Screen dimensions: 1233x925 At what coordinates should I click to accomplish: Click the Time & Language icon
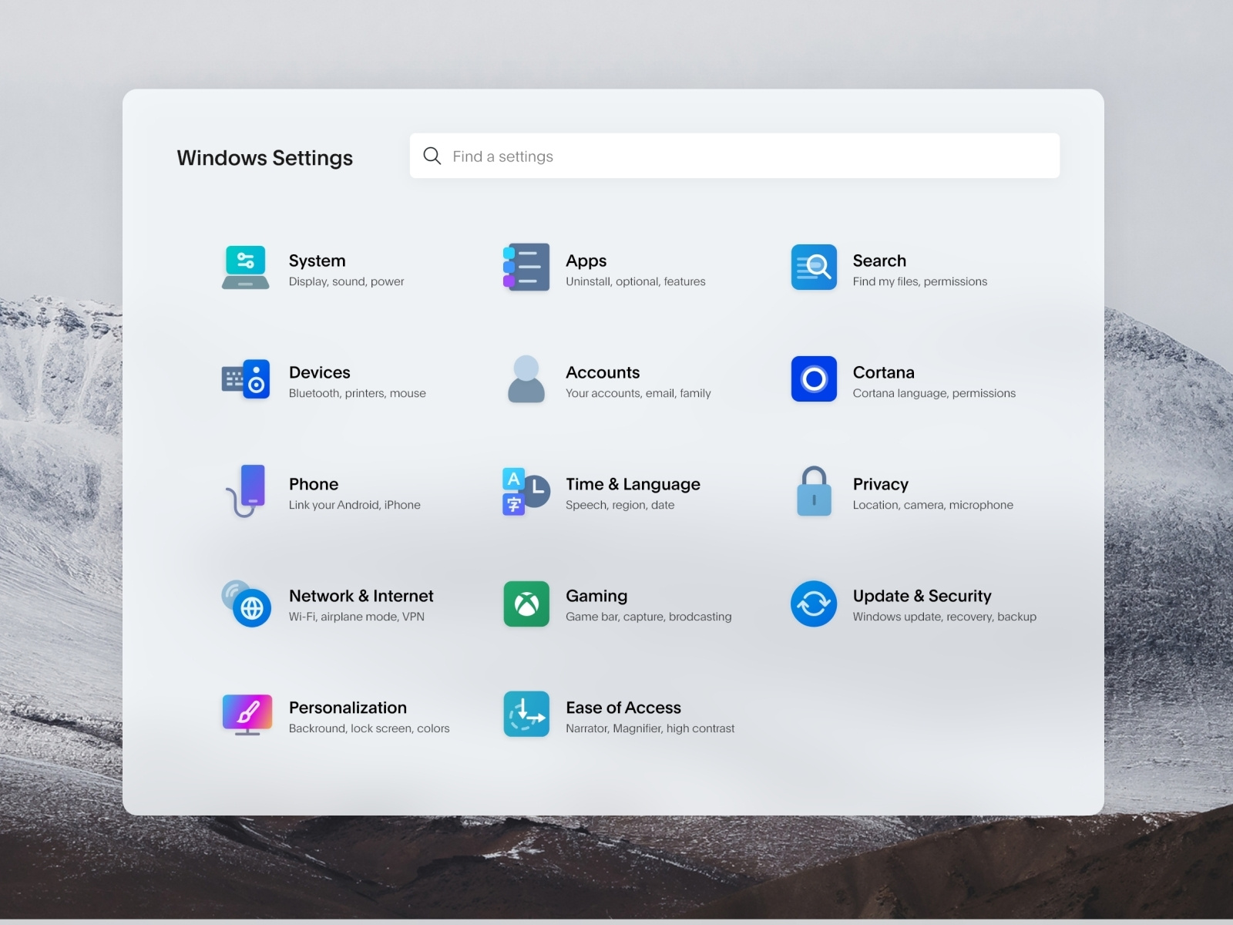tap(524, 491)
